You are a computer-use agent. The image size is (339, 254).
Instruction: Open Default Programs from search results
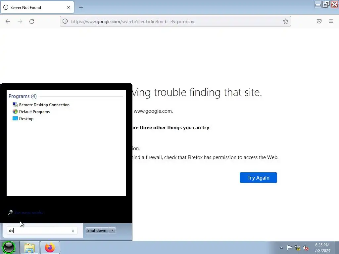click(31, 112)
